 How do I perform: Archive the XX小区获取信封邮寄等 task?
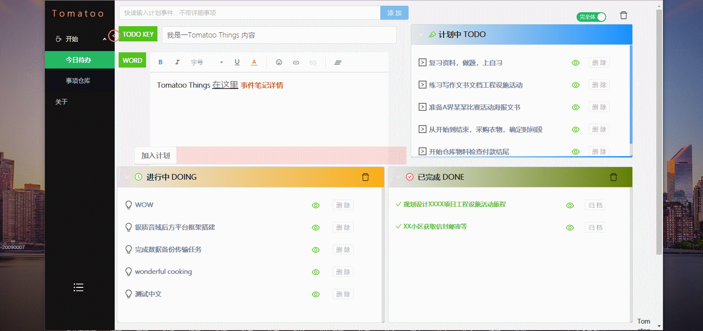[595, 228]
